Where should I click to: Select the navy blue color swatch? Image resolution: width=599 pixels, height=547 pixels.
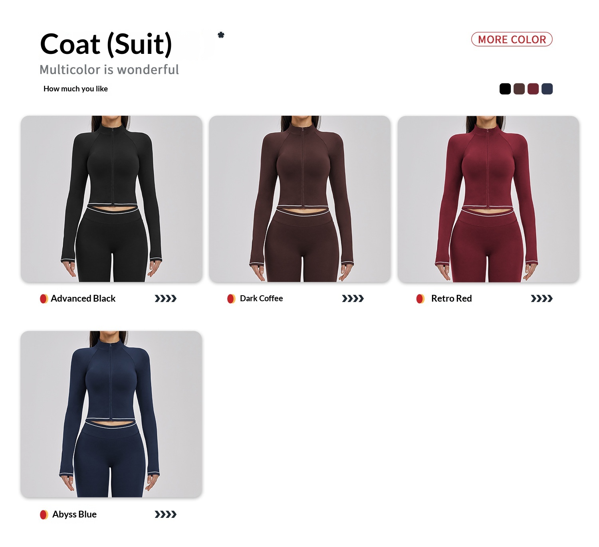[x=547, y=89]
